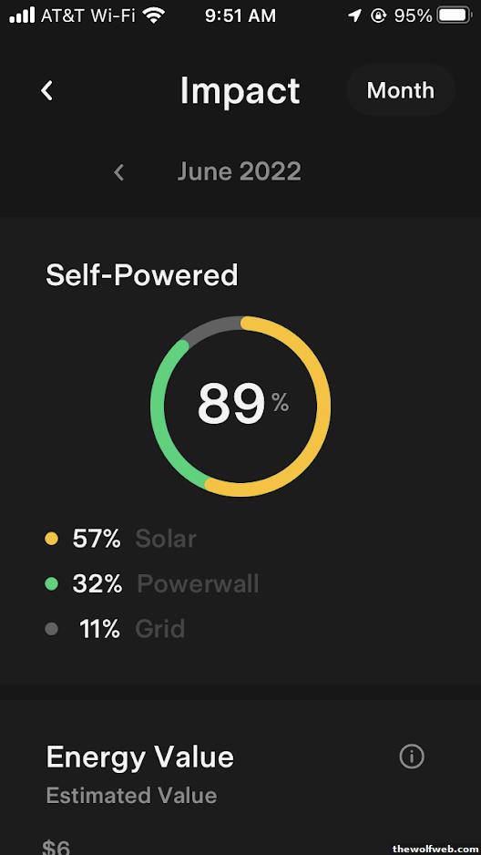Viewport: 481px width, 855px height.
Task: Tap the Wi-Fi status bar icon
Action: [154, 15]
